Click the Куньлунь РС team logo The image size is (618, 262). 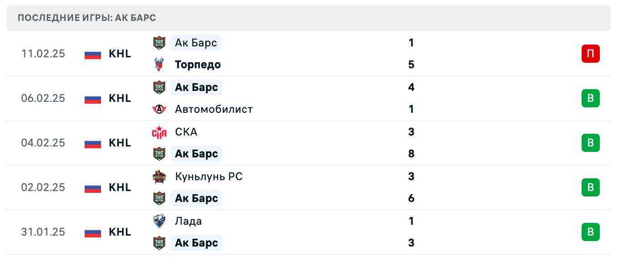point(159,176)
